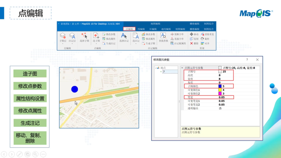Collapse the 点图元符号参数 section
The width and height of the screenshot is (281, 158).
[x=182, y=68]
